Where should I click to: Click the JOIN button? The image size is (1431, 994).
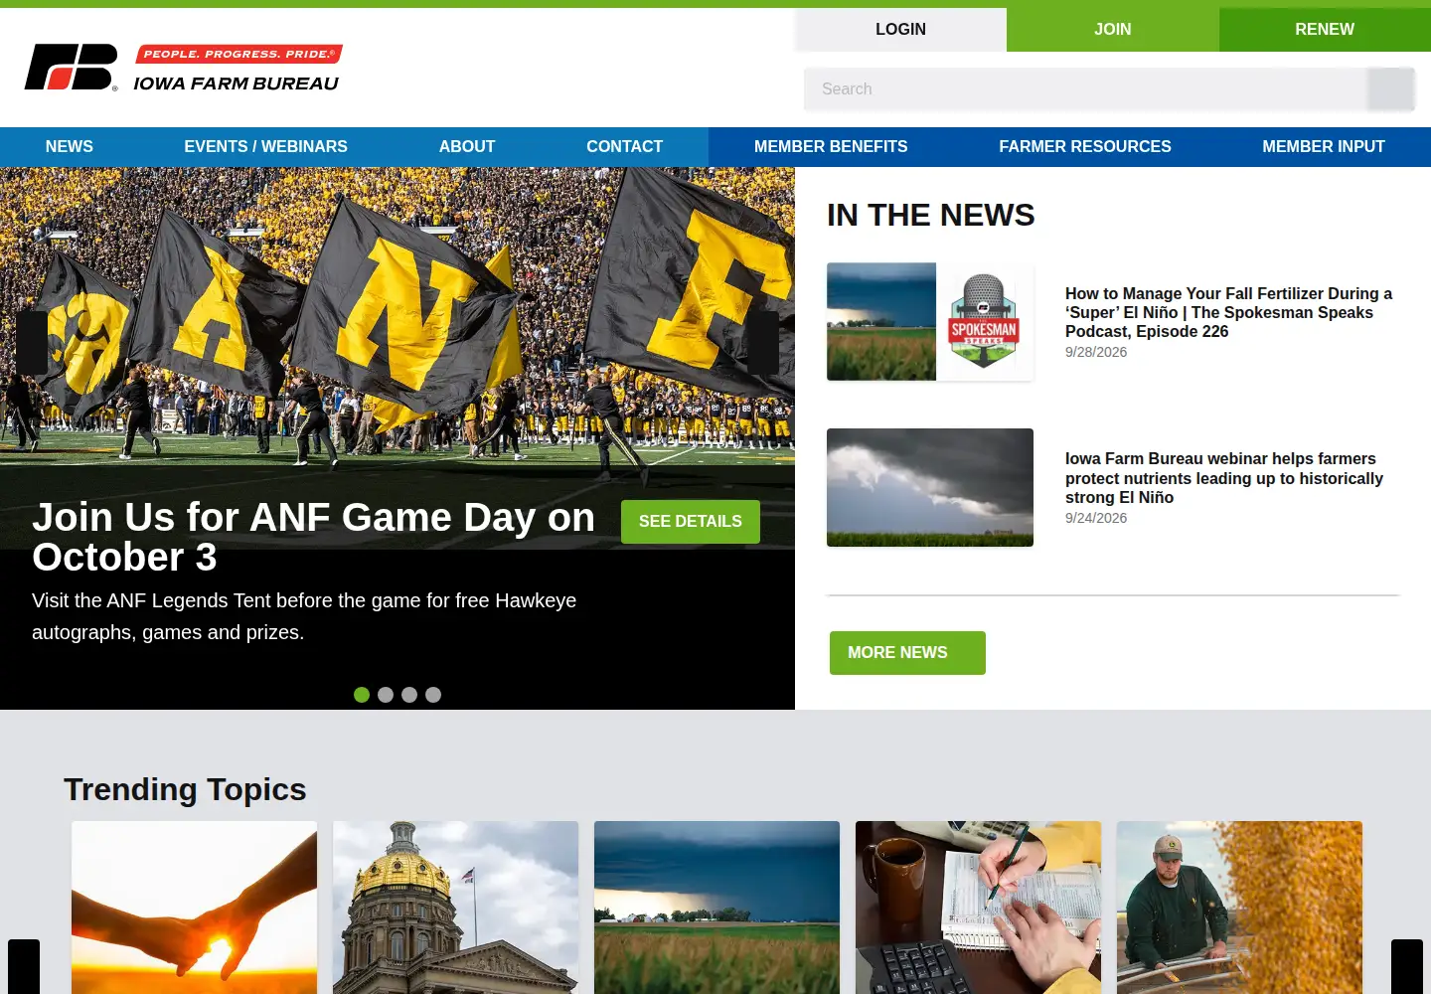(x=1113, y=30)
